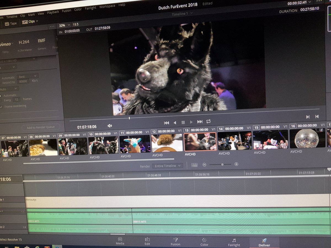Open the Help menu
Image resolution: width=331 pixels, height=248 pixels.
(122, 5)
